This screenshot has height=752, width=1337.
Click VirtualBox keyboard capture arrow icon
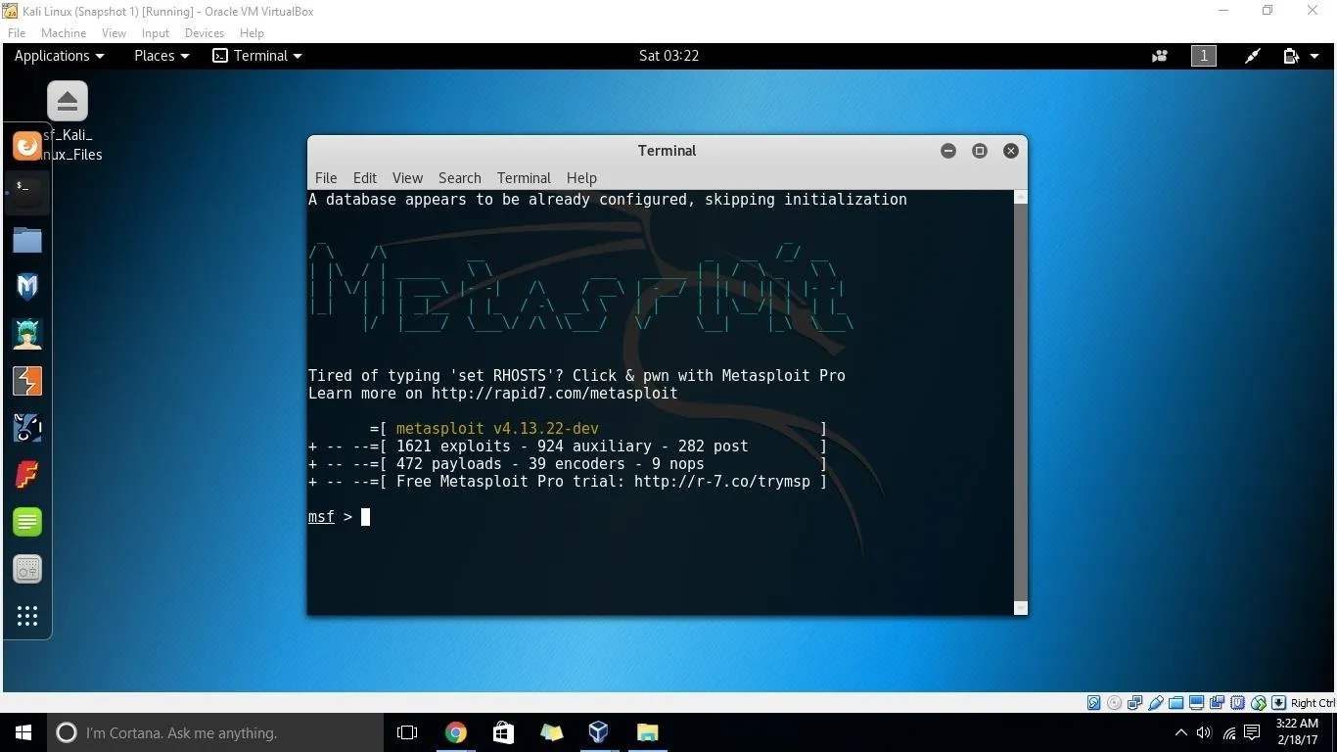click(1278, 703)
